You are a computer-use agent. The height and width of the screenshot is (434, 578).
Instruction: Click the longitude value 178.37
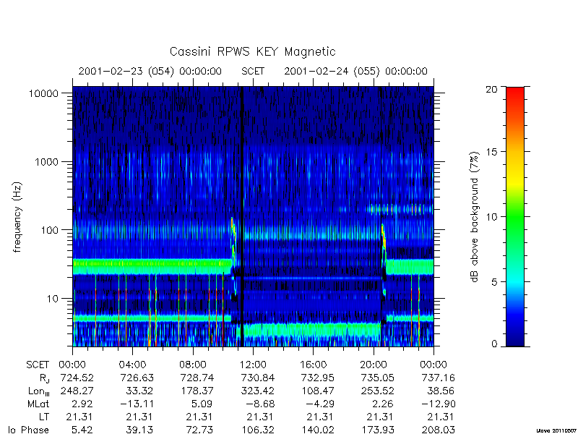(197, 391)
